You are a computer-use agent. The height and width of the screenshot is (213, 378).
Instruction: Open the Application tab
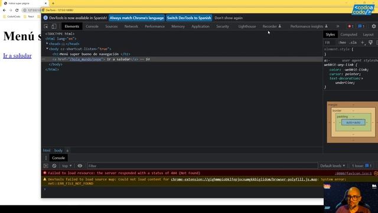[x=200, y=26]
